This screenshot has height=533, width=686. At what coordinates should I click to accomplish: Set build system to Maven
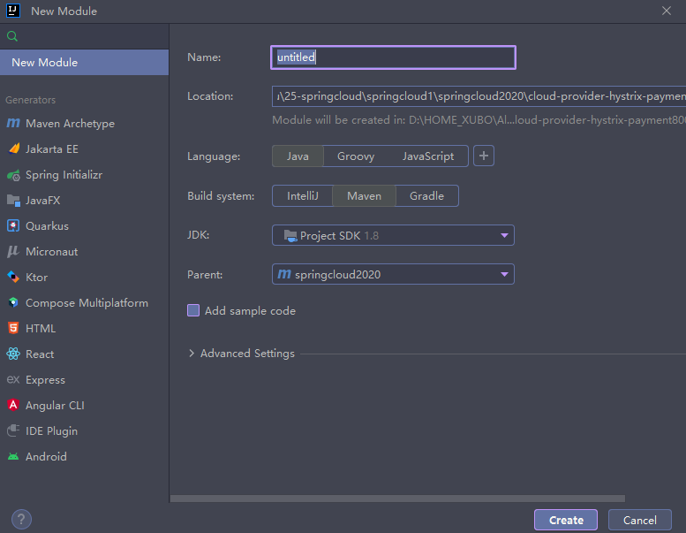pyautogui.click(x=364, y=195)
